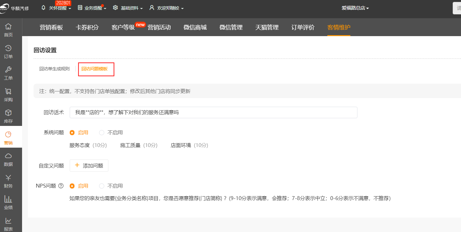Select 启用 for NPS问题

72,186
